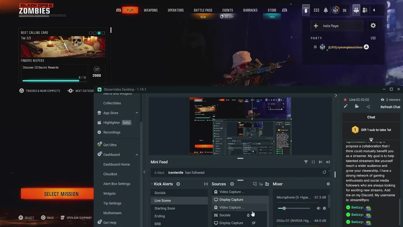Mute the Microphone in the Mixer
The image size is (403, 227).
[318, 208]
